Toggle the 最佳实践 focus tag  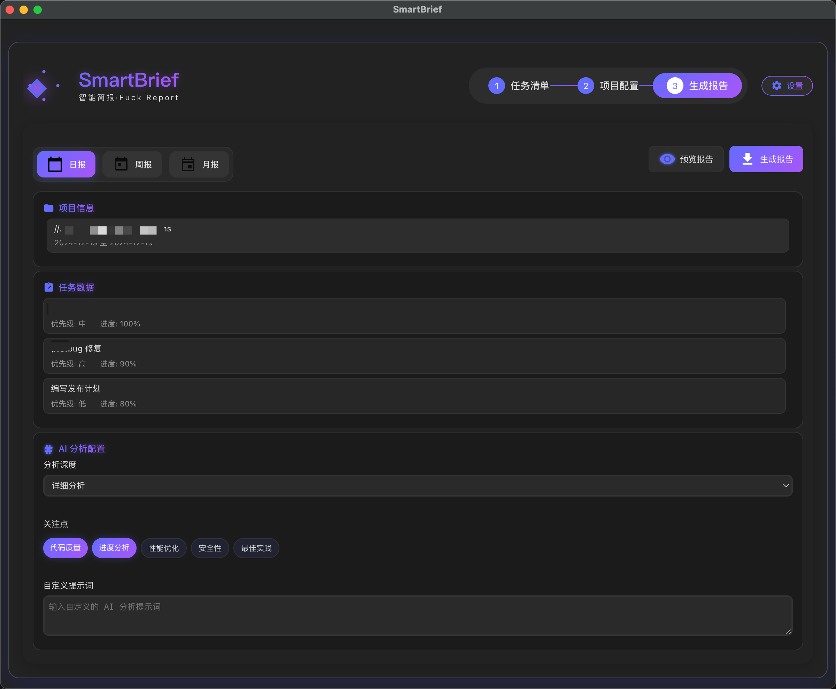coord(256,548)
